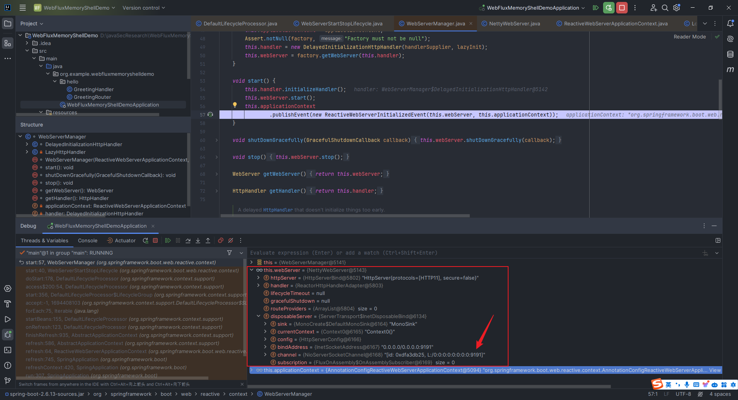This screenshot has height=400, width=738.
Task: Switch to the NettyWebServer.java tab
Action: (x=511, y=23)
